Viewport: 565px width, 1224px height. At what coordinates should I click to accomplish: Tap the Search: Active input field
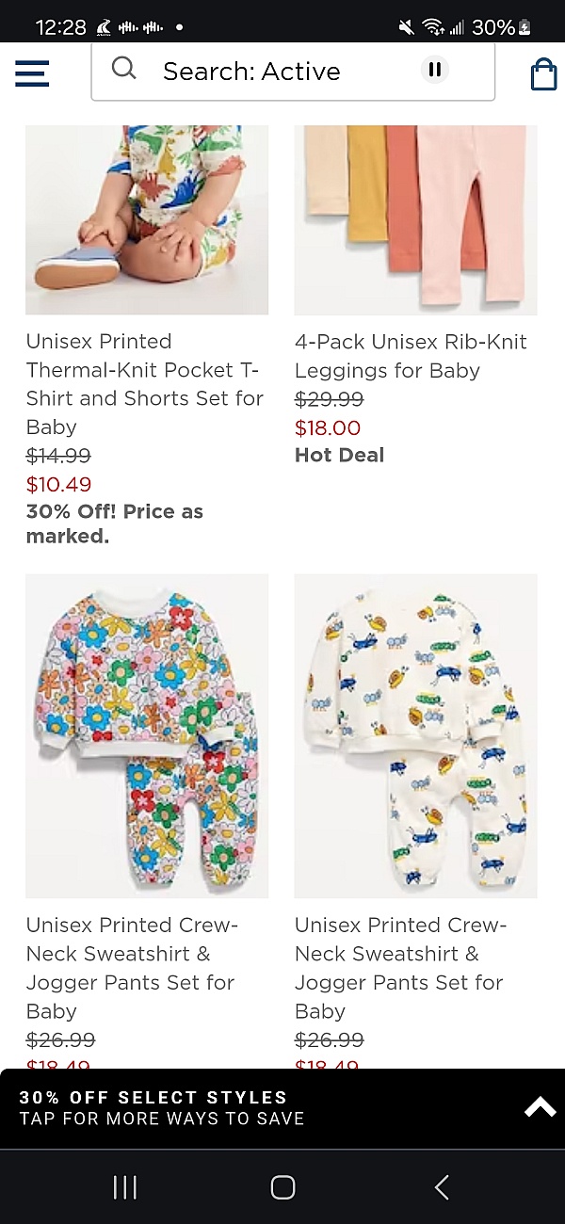pos(273,71)
